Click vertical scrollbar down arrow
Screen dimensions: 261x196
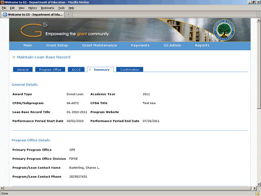click(259, 184)
